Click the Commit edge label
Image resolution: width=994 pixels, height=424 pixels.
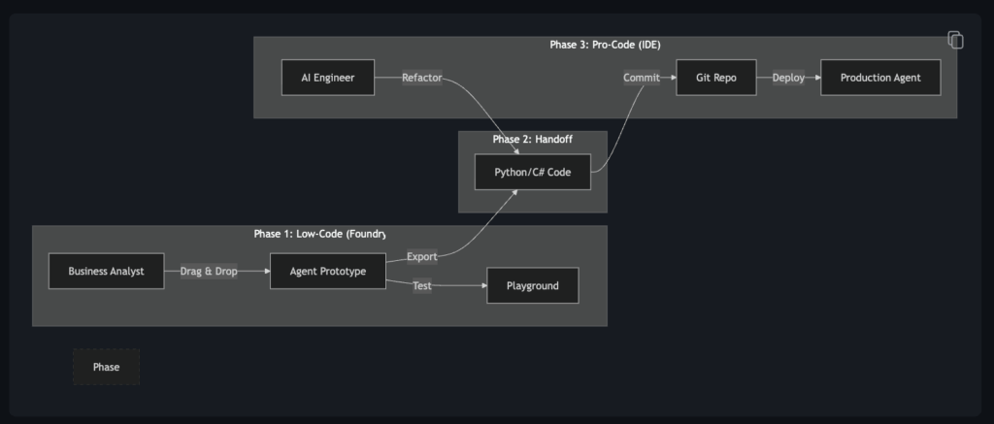(642, 78)
